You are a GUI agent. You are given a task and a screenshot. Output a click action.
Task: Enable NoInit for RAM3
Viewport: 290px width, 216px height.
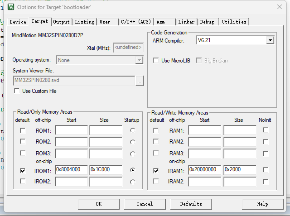[266, 154]
